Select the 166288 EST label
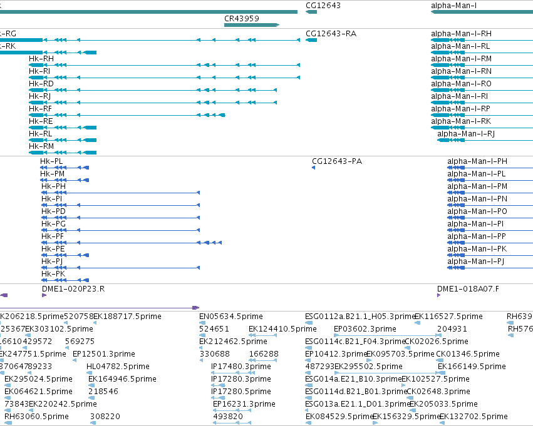 tap(264, 354)
